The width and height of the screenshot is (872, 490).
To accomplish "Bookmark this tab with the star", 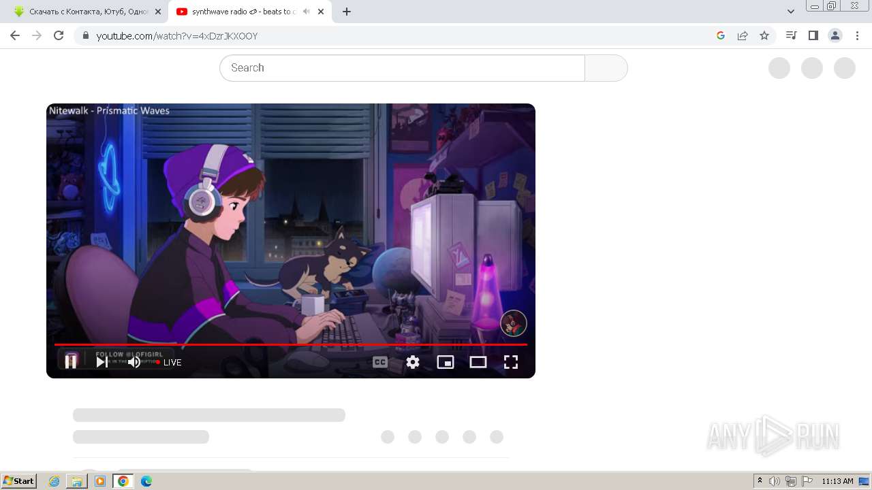I will point(764,35).
